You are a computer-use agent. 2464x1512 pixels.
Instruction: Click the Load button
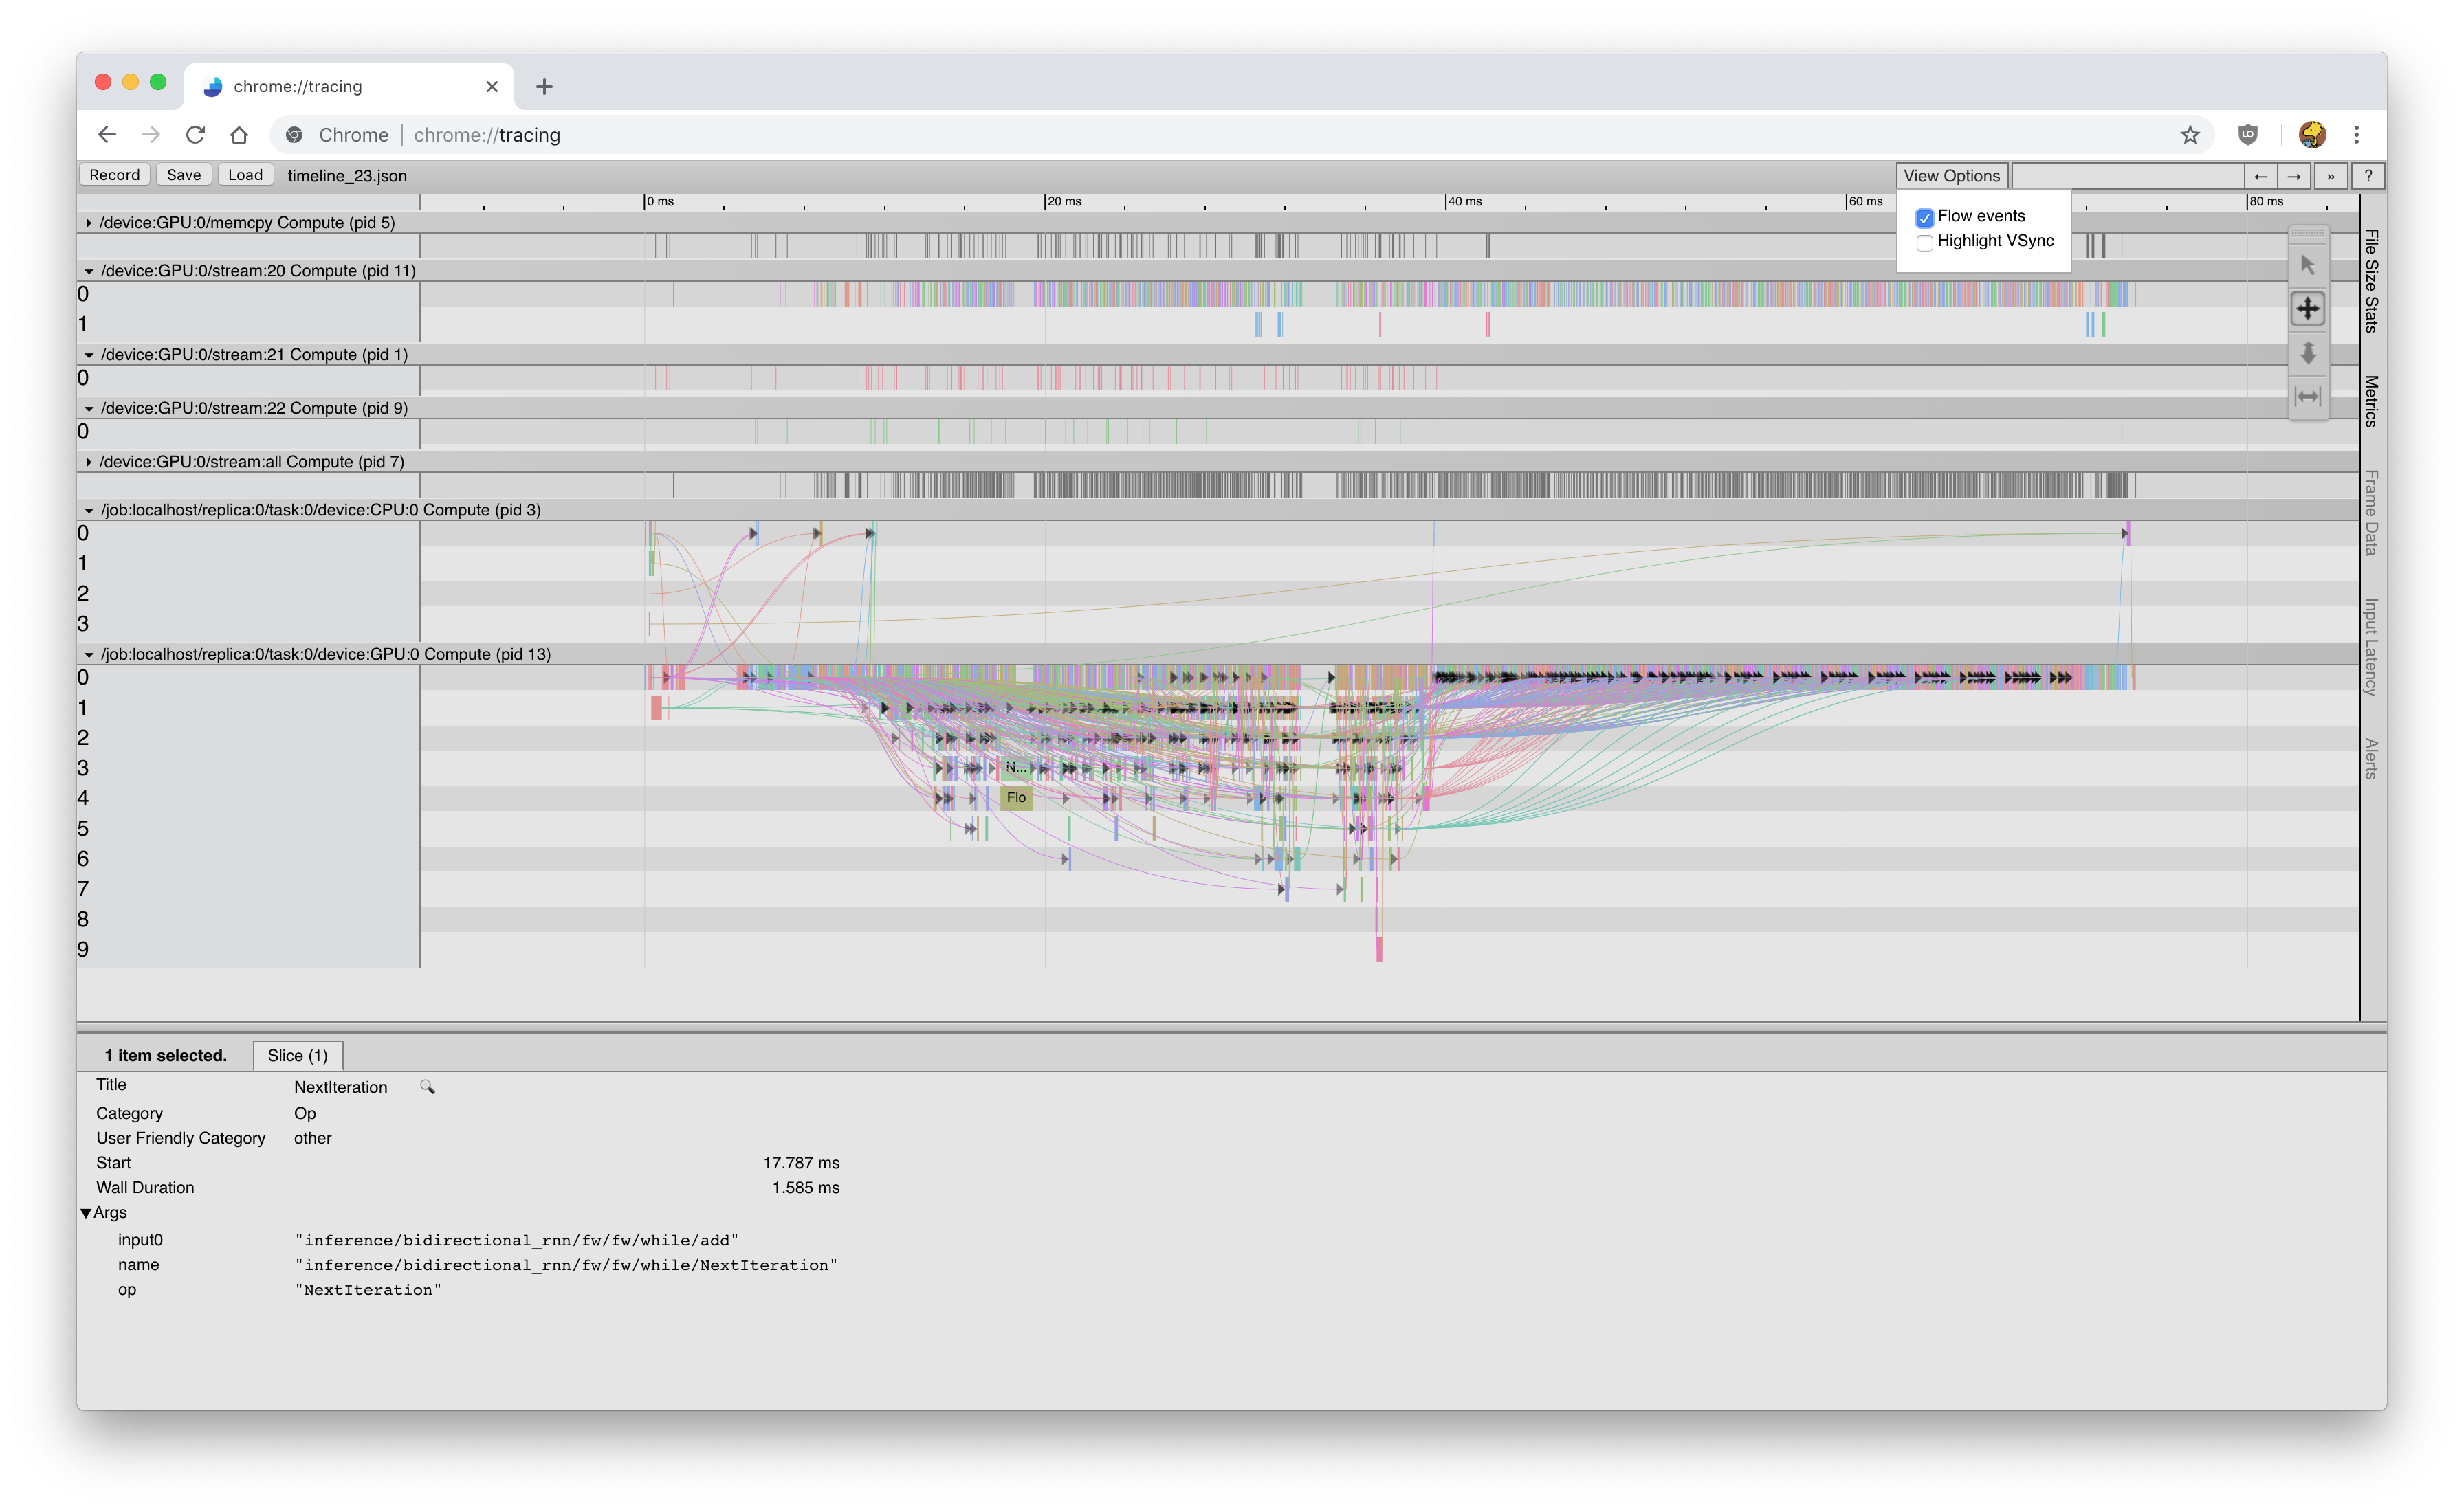(245, 175)
